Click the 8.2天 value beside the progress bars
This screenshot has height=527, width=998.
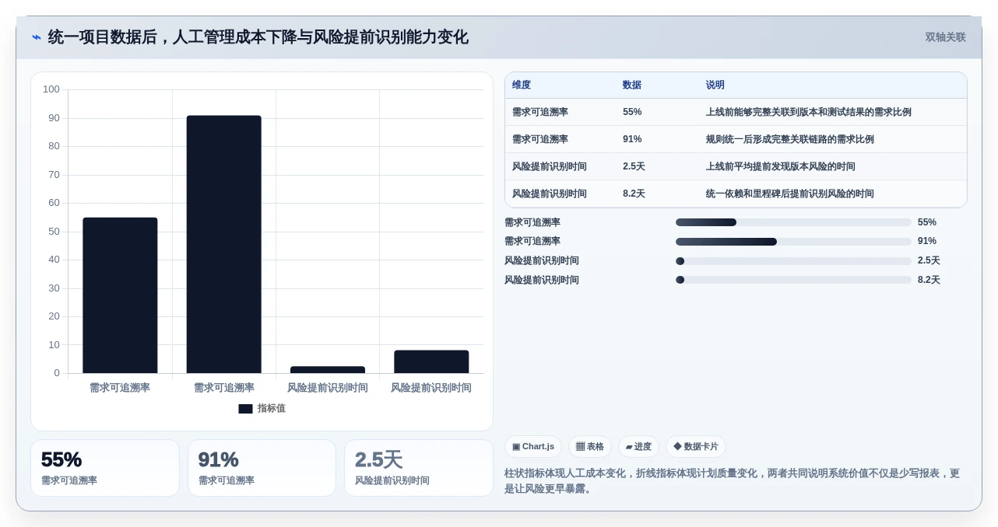929,280
